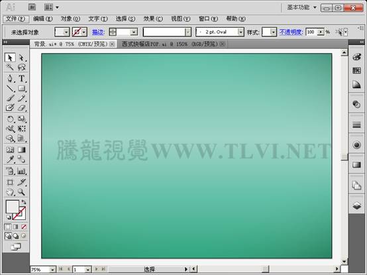Switch to 西式快餐店POP.ai document tab
The image size is (367, 275).
point(170,44)
